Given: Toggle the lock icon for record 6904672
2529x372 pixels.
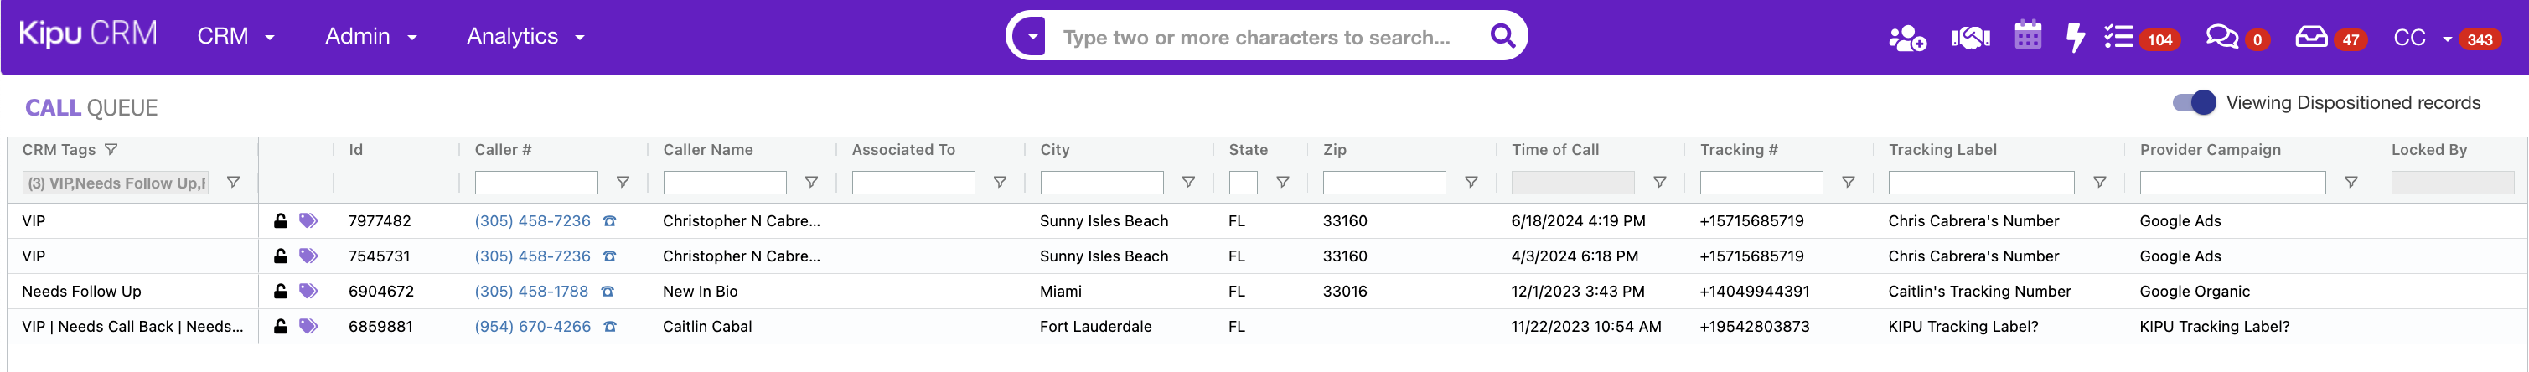Looking at the screenshot, I should click(x=281, y=292).
